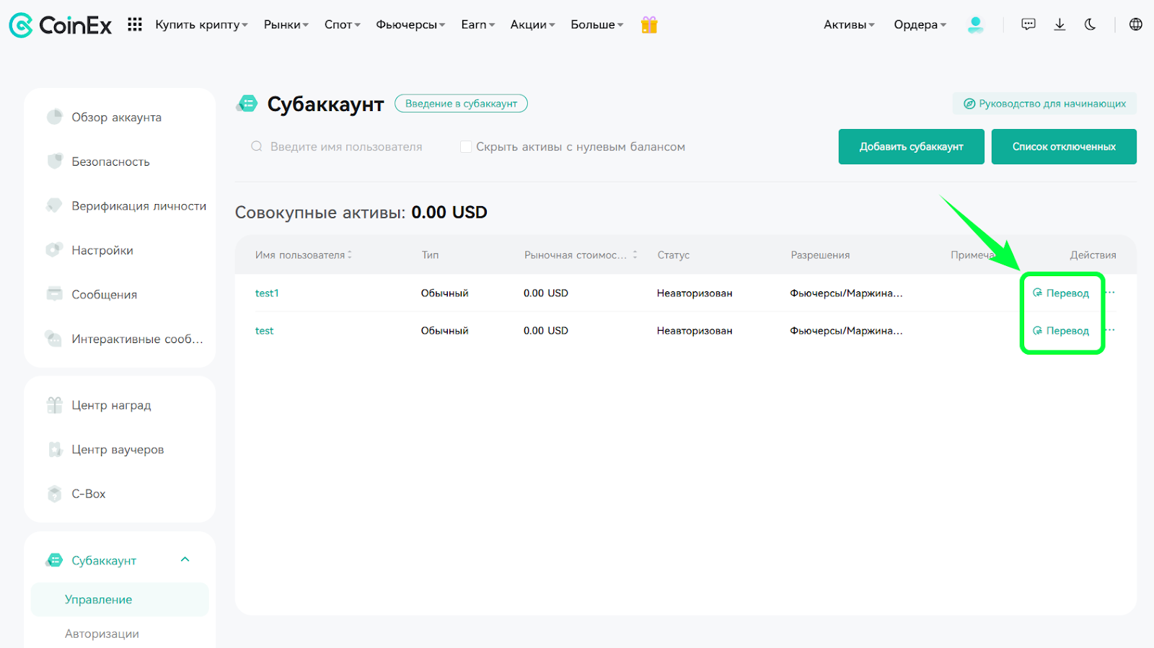This screenshot has width=1154, height=648.
Task: Click the Добавить субаккаунт button
Action: pos(911,146)
